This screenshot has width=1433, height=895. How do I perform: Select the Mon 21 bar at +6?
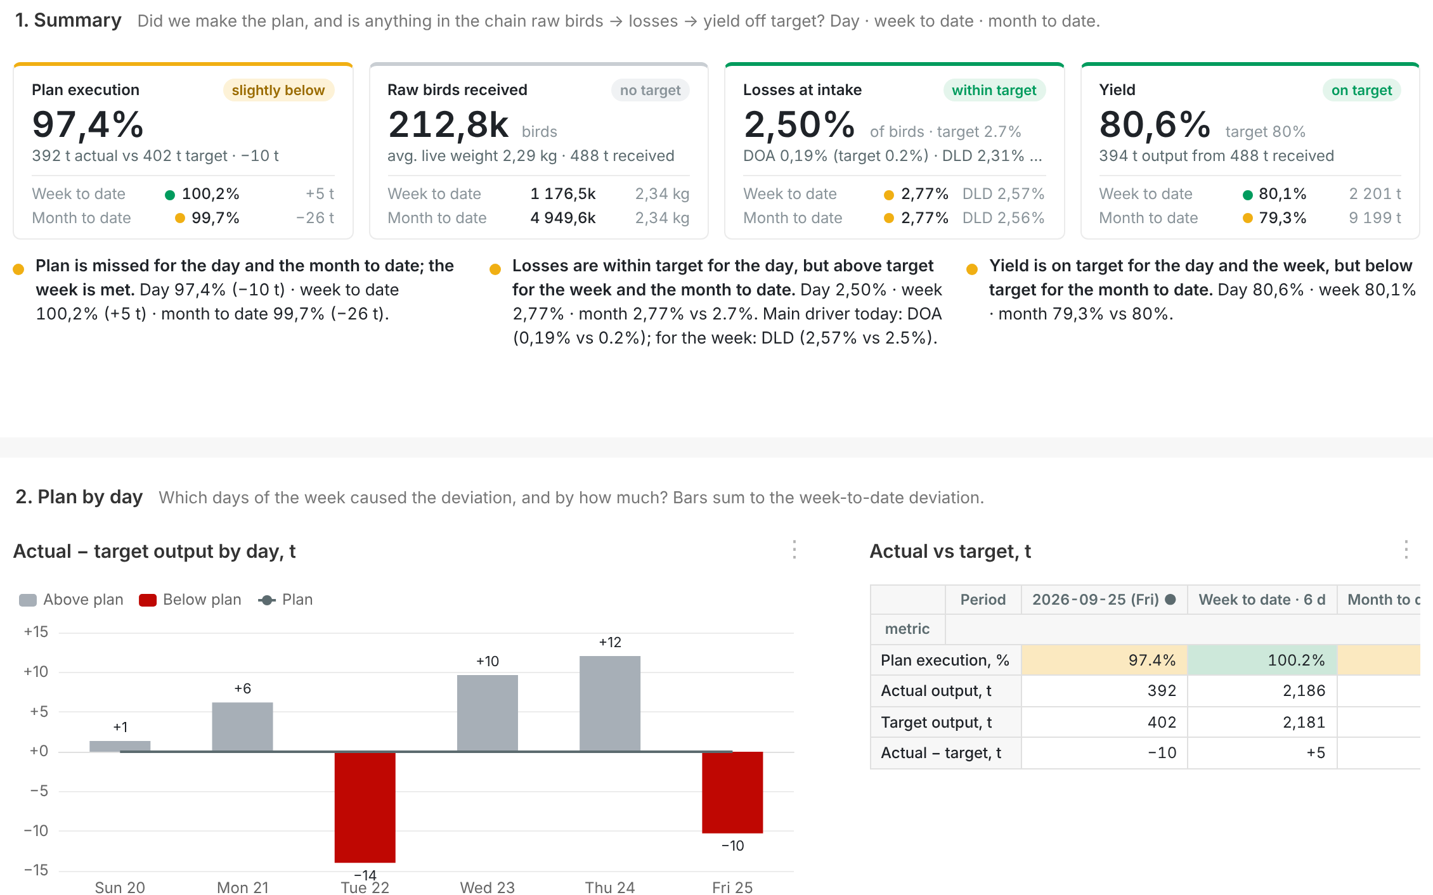[x=243, y=727]
